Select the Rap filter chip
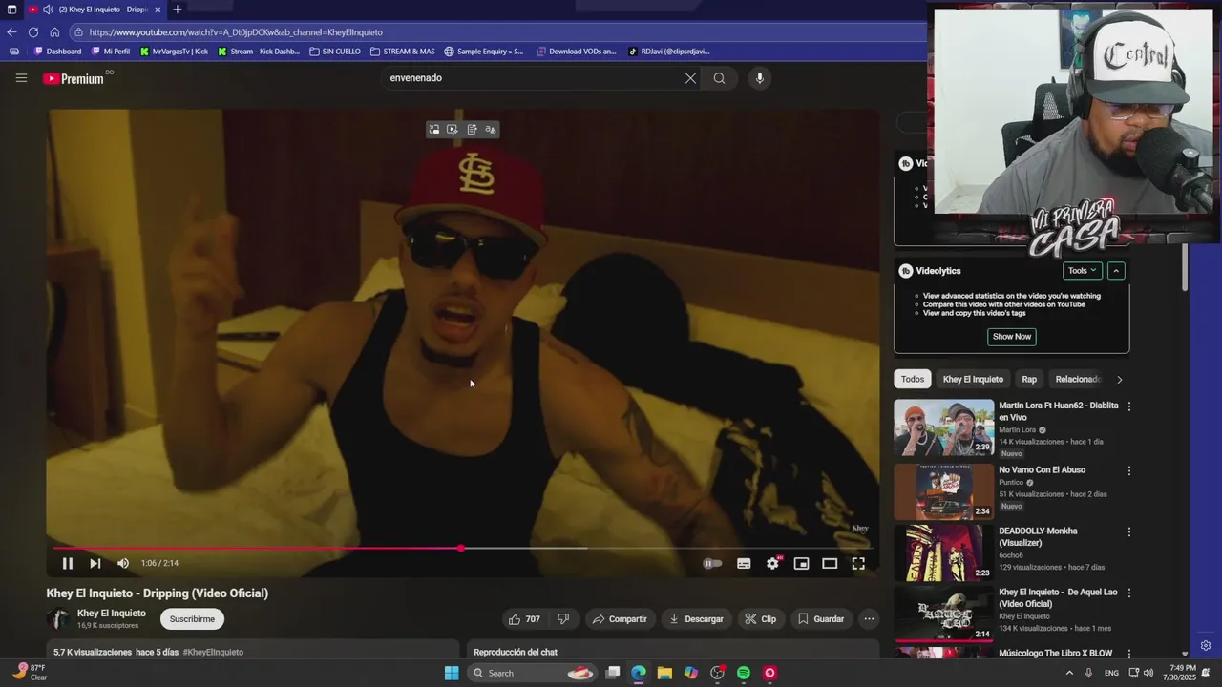This screenshot has width=1222, height=687. pyautogui.click(x=1029, y=379)
